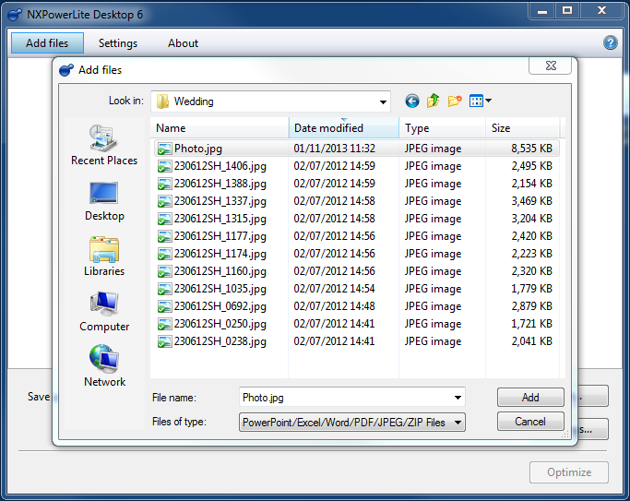Open Computer in places bar
This screenshot has width=630, height=501.
(x=104, y=311)
